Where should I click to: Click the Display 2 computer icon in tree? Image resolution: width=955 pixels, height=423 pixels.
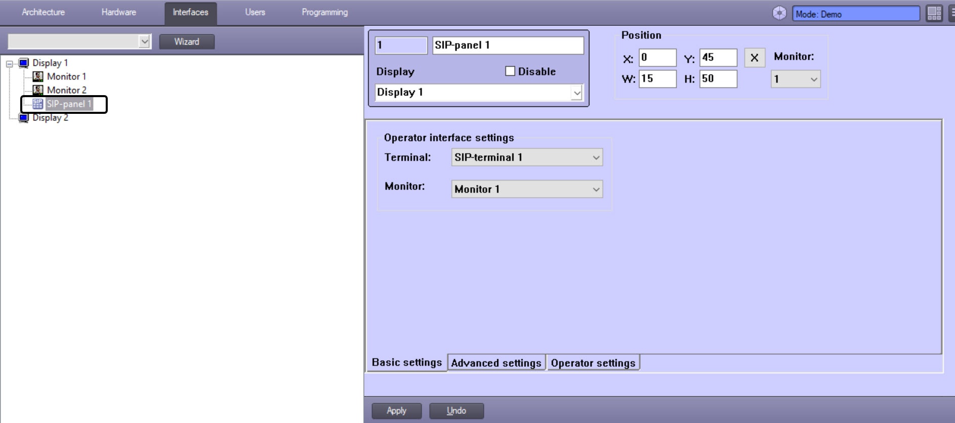point(24,118)
